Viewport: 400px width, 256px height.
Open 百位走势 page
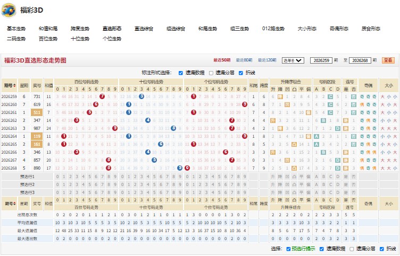tap(48, 39)
